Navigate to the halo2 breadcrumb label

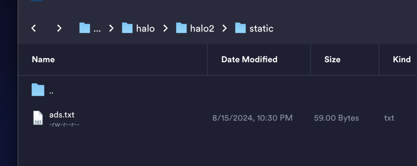click(x=202, y=28)
